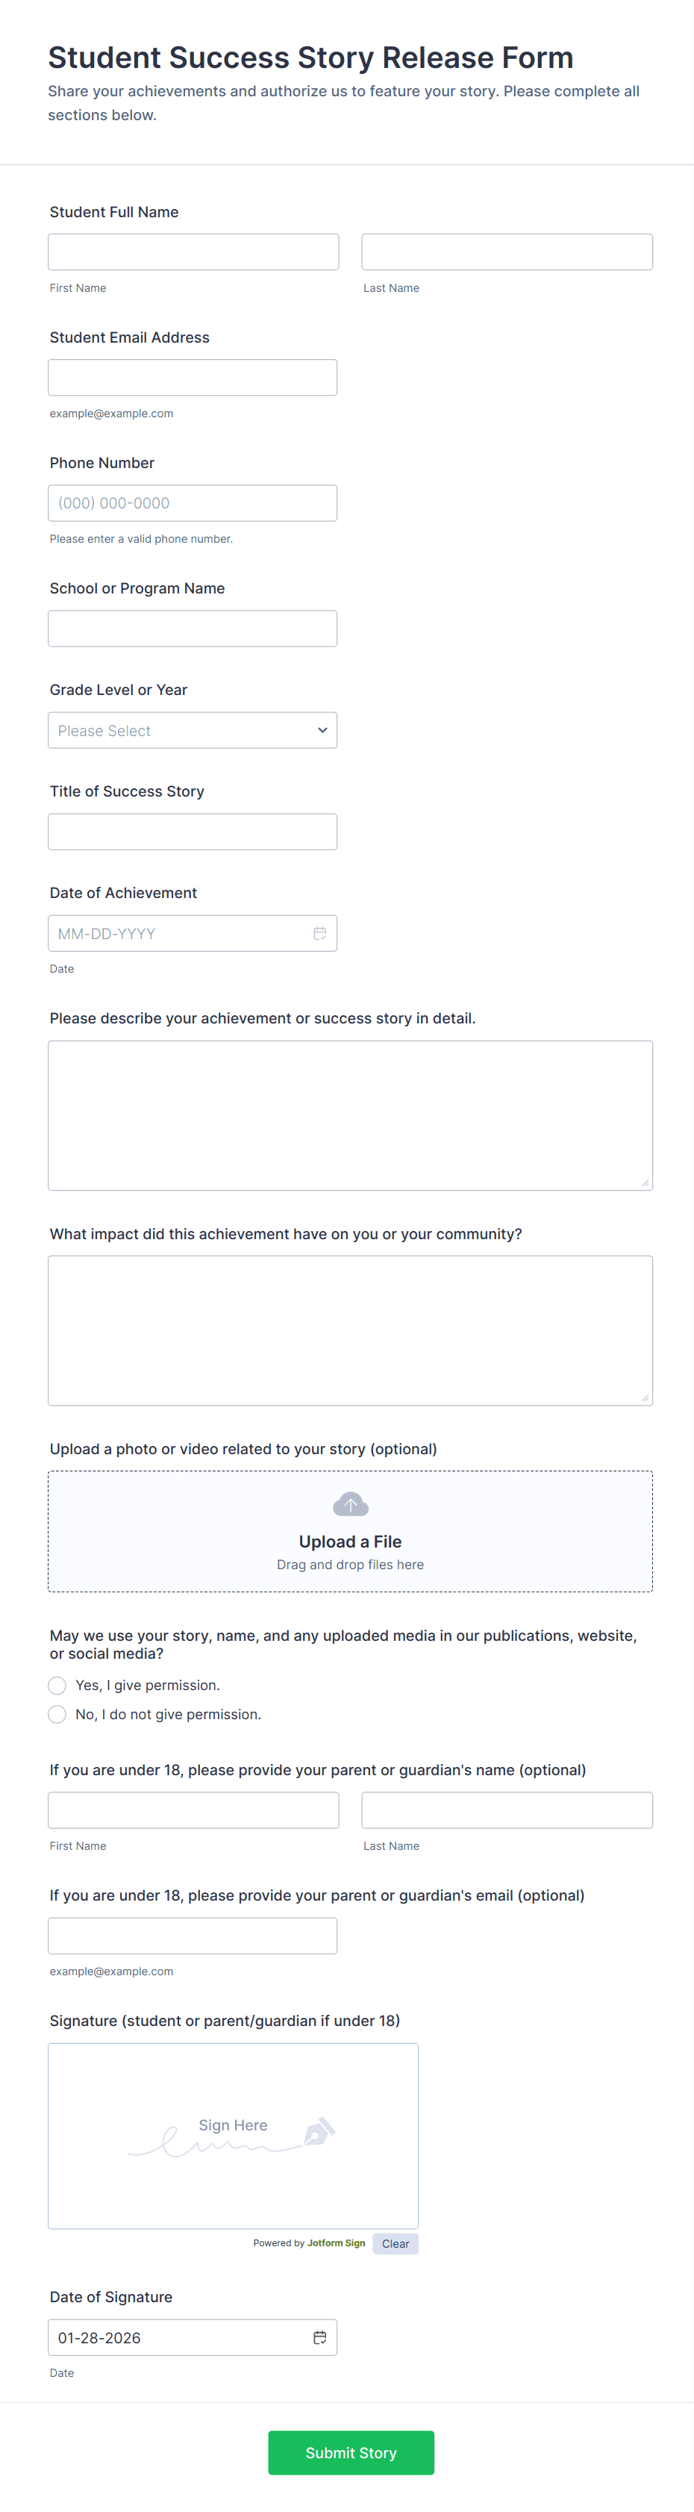Select 'No, I do not give permission'
This screenshot has width=694, height=2512.
pyautogui.click(x=57, y=1714)
